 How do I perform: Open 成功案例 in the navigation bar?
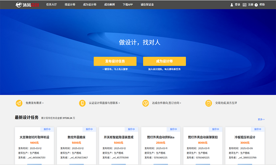(109, 5)
